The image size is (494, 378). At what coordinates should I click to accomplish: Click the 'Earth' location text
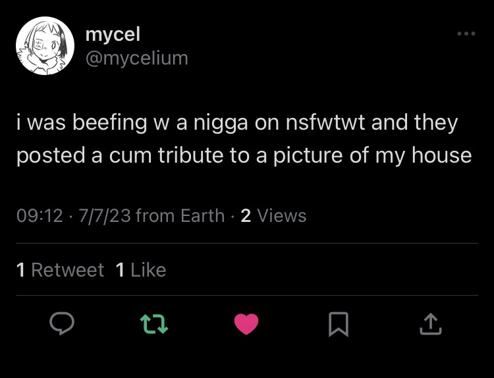click(x=203, y=216)
